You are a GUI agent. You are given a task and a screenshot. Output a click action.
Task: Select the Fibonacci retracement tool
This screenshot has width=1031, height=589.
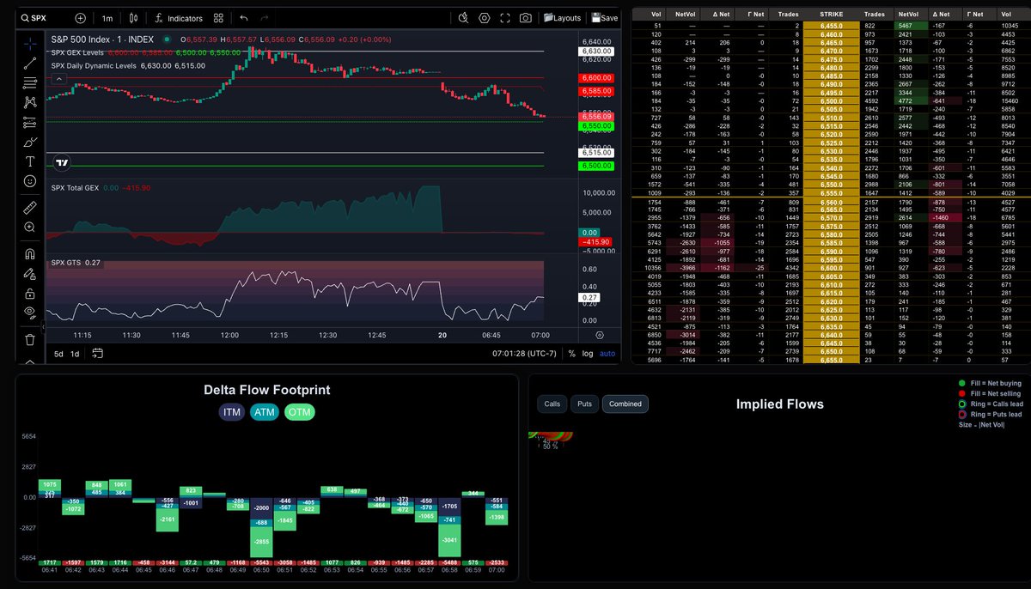(30, 82)
